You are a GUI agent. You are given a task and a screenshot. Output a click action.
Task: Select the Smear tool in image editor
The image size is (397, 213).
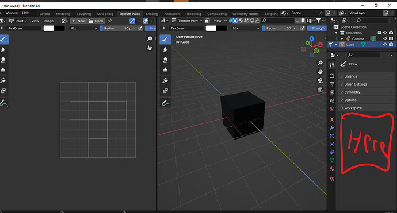(x=3, y=60)
